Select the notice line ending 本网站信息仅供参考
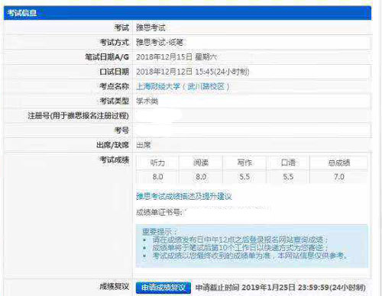 click(x=250, y=256)
